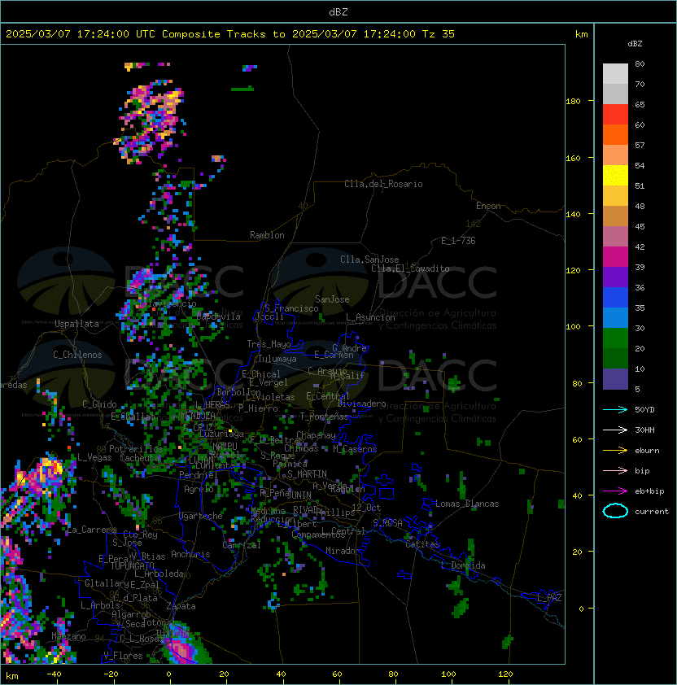Select the magenta 39-42 dBZ swatch
677x685 pixels.
pos(615,257)
